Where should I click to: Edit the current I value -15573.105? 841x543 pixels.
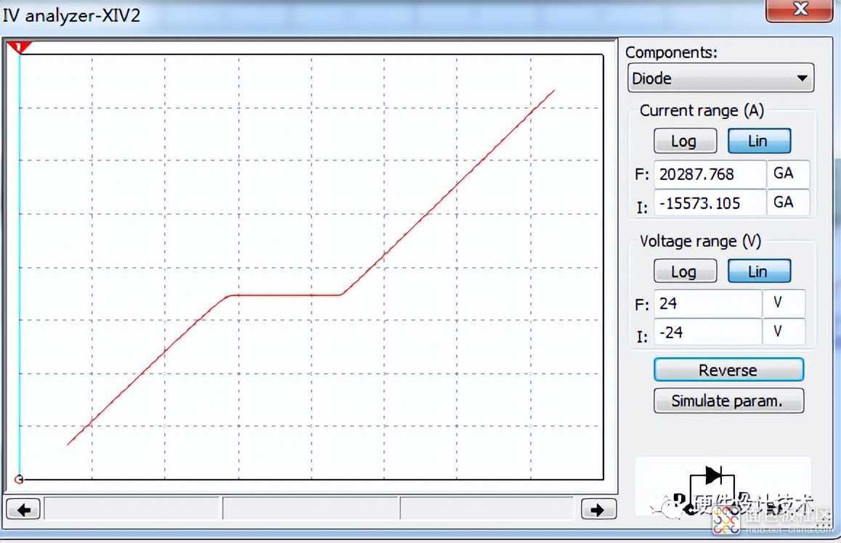(x=709, y=203)
